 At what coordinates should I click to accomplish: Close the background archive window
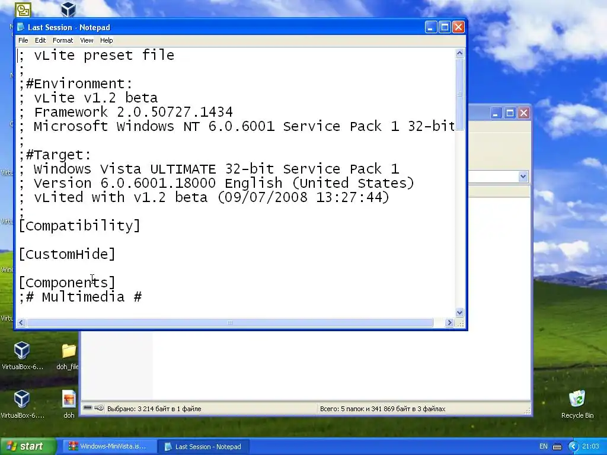coord(523,113)
